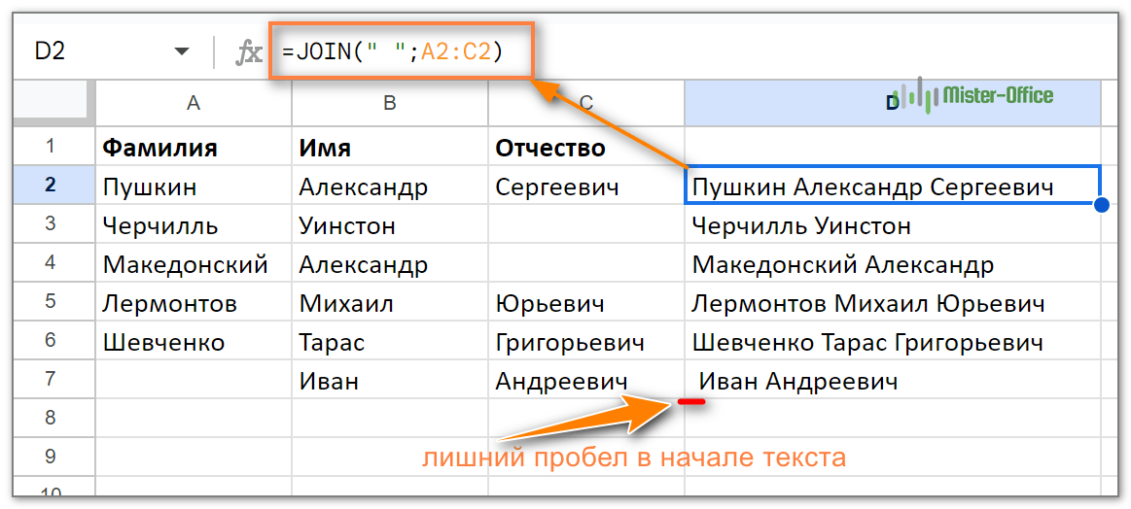Select cell containing Григорьевич
This screenshot has height=509, width=1131.
pyautogui.click(x=585, y=341)
